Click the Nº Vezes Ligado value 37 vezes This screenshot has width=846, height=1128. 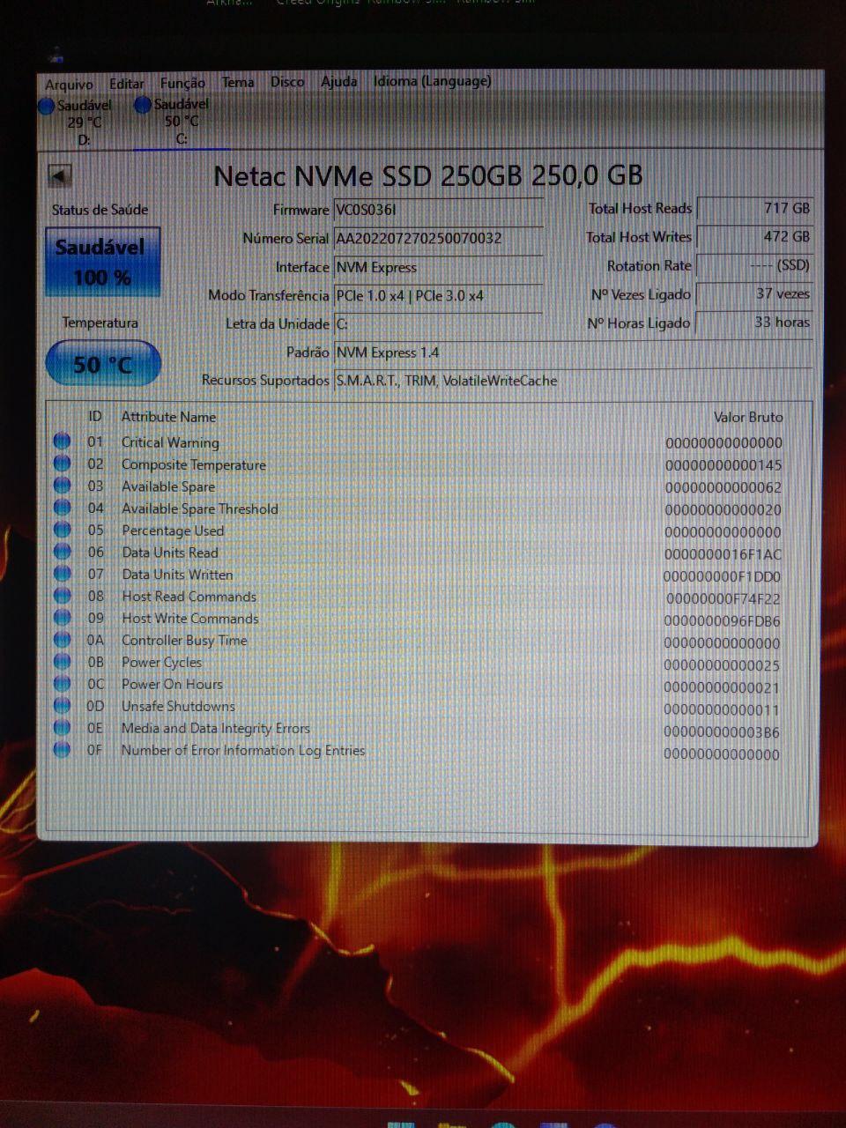(x=754, y=293)
